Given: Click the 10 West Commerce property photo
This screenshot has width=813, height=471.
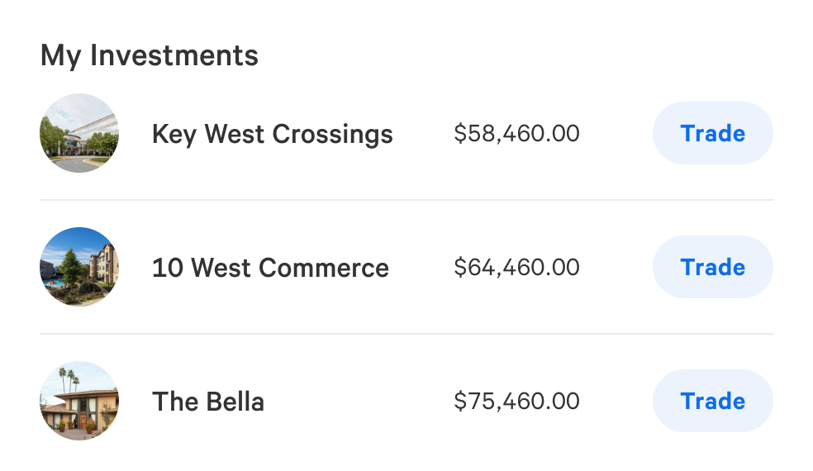Looking at the screenshot, I should click(79, 267).
